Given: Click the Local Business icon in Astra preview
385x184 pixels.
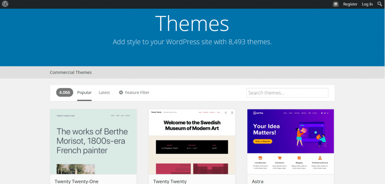Looking at the screenshot, I should 260,158.
